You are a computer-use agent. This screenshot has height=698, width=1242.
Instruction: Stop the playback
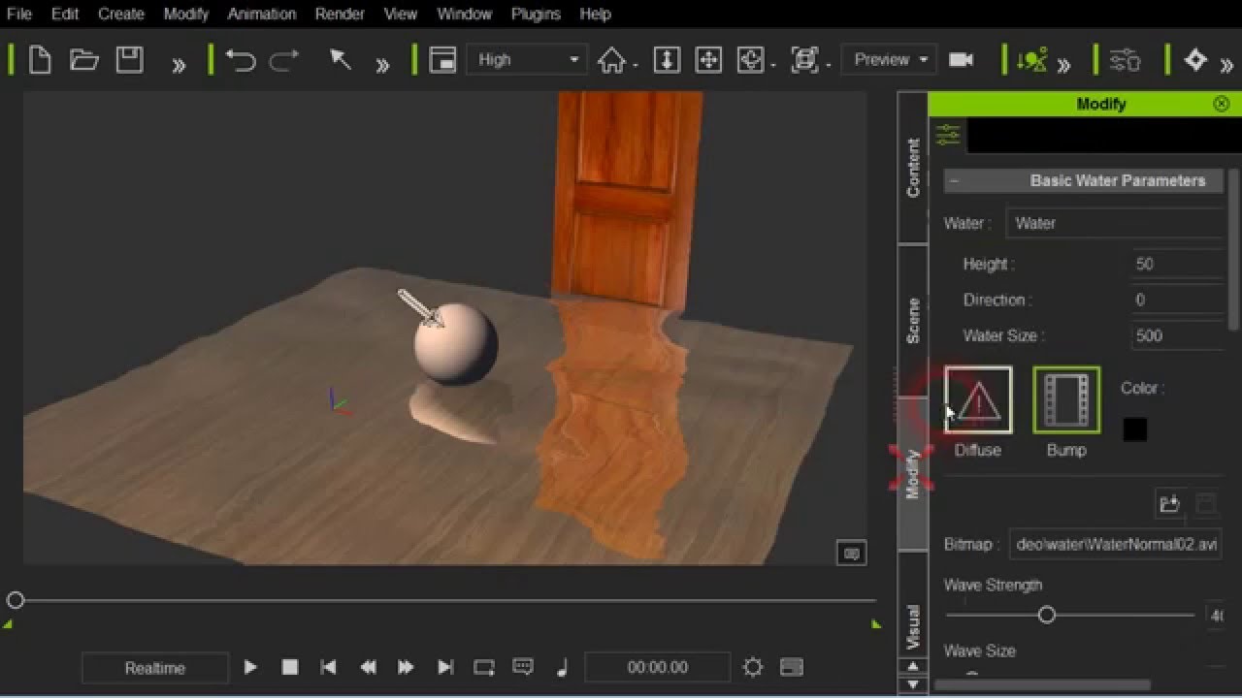(x=289, y=667)
